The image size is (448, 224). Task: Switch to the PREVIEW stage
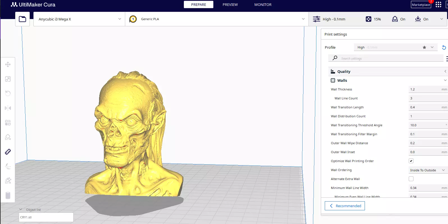click(x=230, y=4)
